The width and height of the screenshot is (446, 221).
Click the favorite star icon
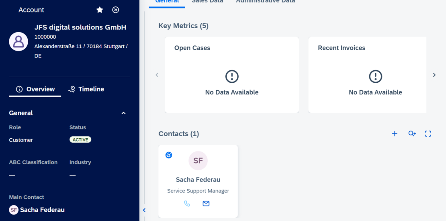click(100, 10)
